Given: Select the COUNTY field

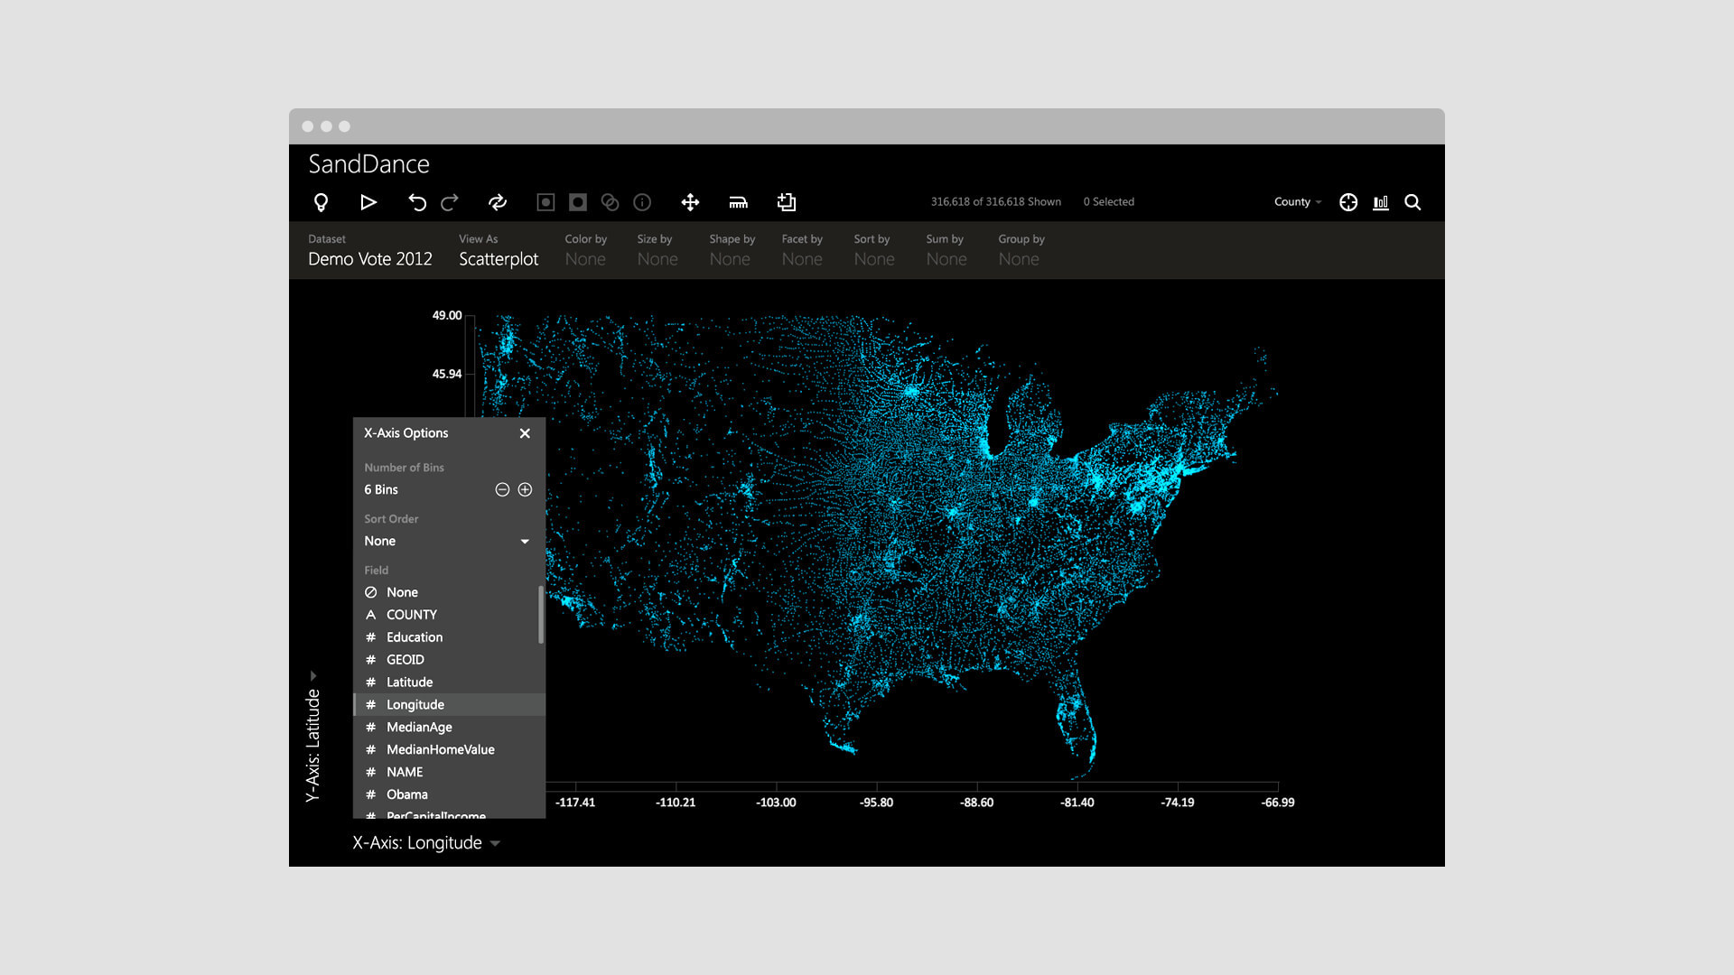Looking at the screenshot, I should tap(448, 615).
